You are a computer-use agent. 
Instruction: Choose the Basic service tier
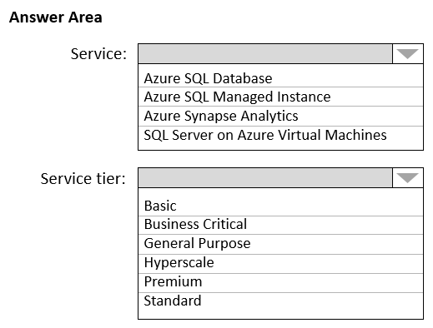click(x=280, y=206)
